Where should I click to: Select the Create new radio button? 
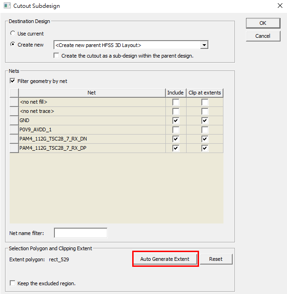pyautogui.click(x=12, y=44)
